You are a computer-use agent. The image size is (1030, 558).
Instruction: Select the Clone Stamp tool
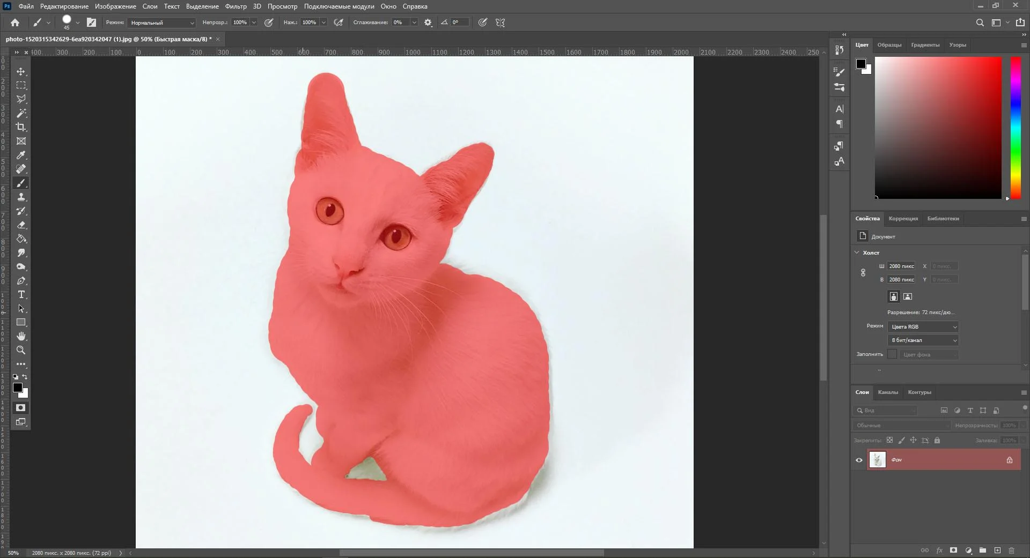click(x=21, y=197)
